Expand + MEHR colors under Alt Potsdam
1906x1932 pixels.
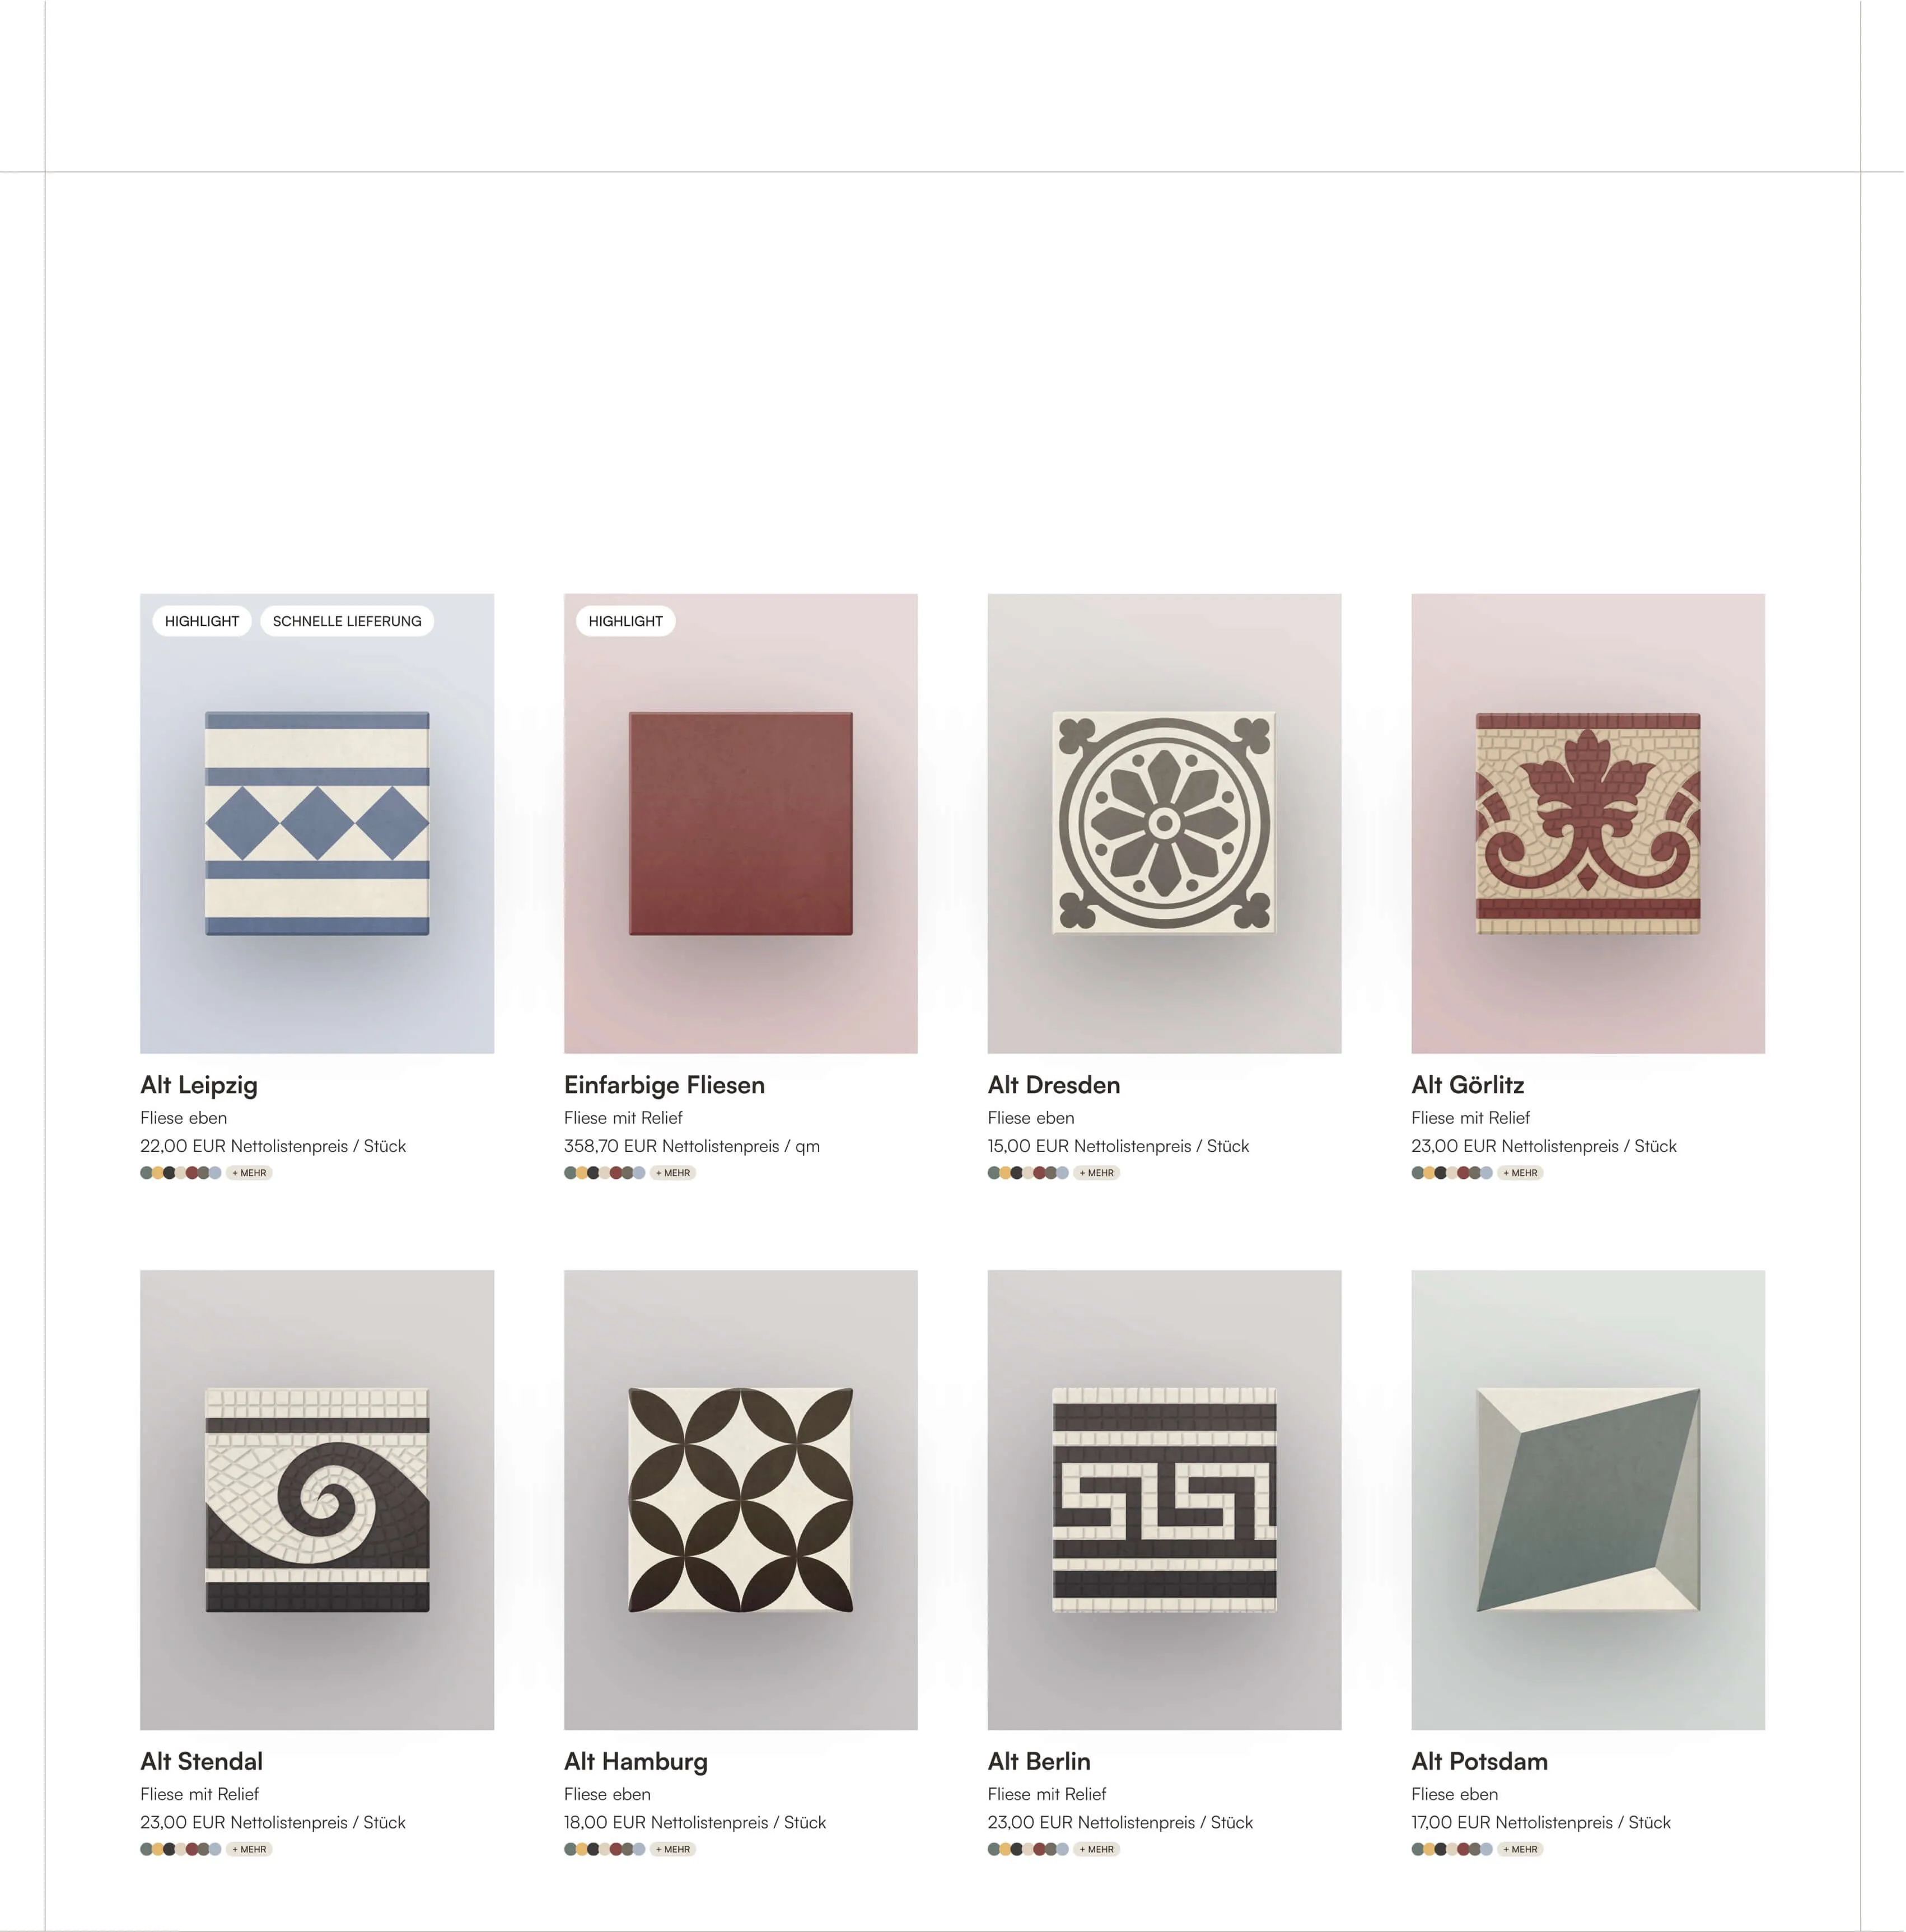1520,1849
